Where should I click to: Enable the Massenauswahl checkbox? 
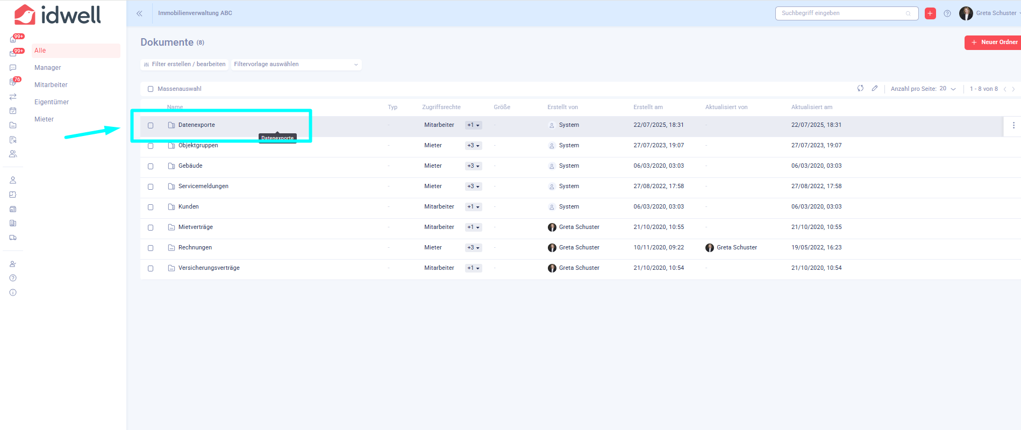[x=151, y=89]
